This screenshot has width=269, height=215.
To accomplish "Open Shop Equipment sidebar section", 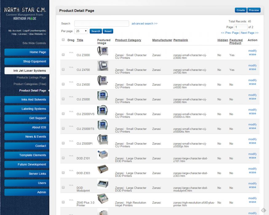I will click(27, 61).
